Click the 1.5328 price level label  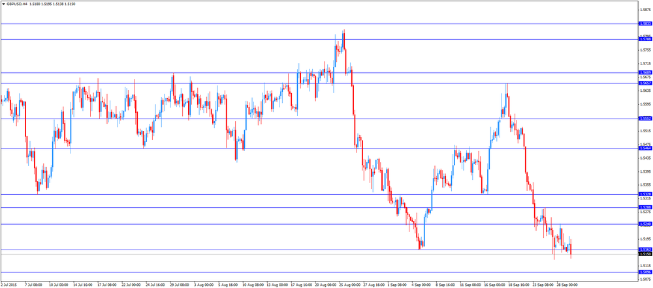(x=645, y=194)
